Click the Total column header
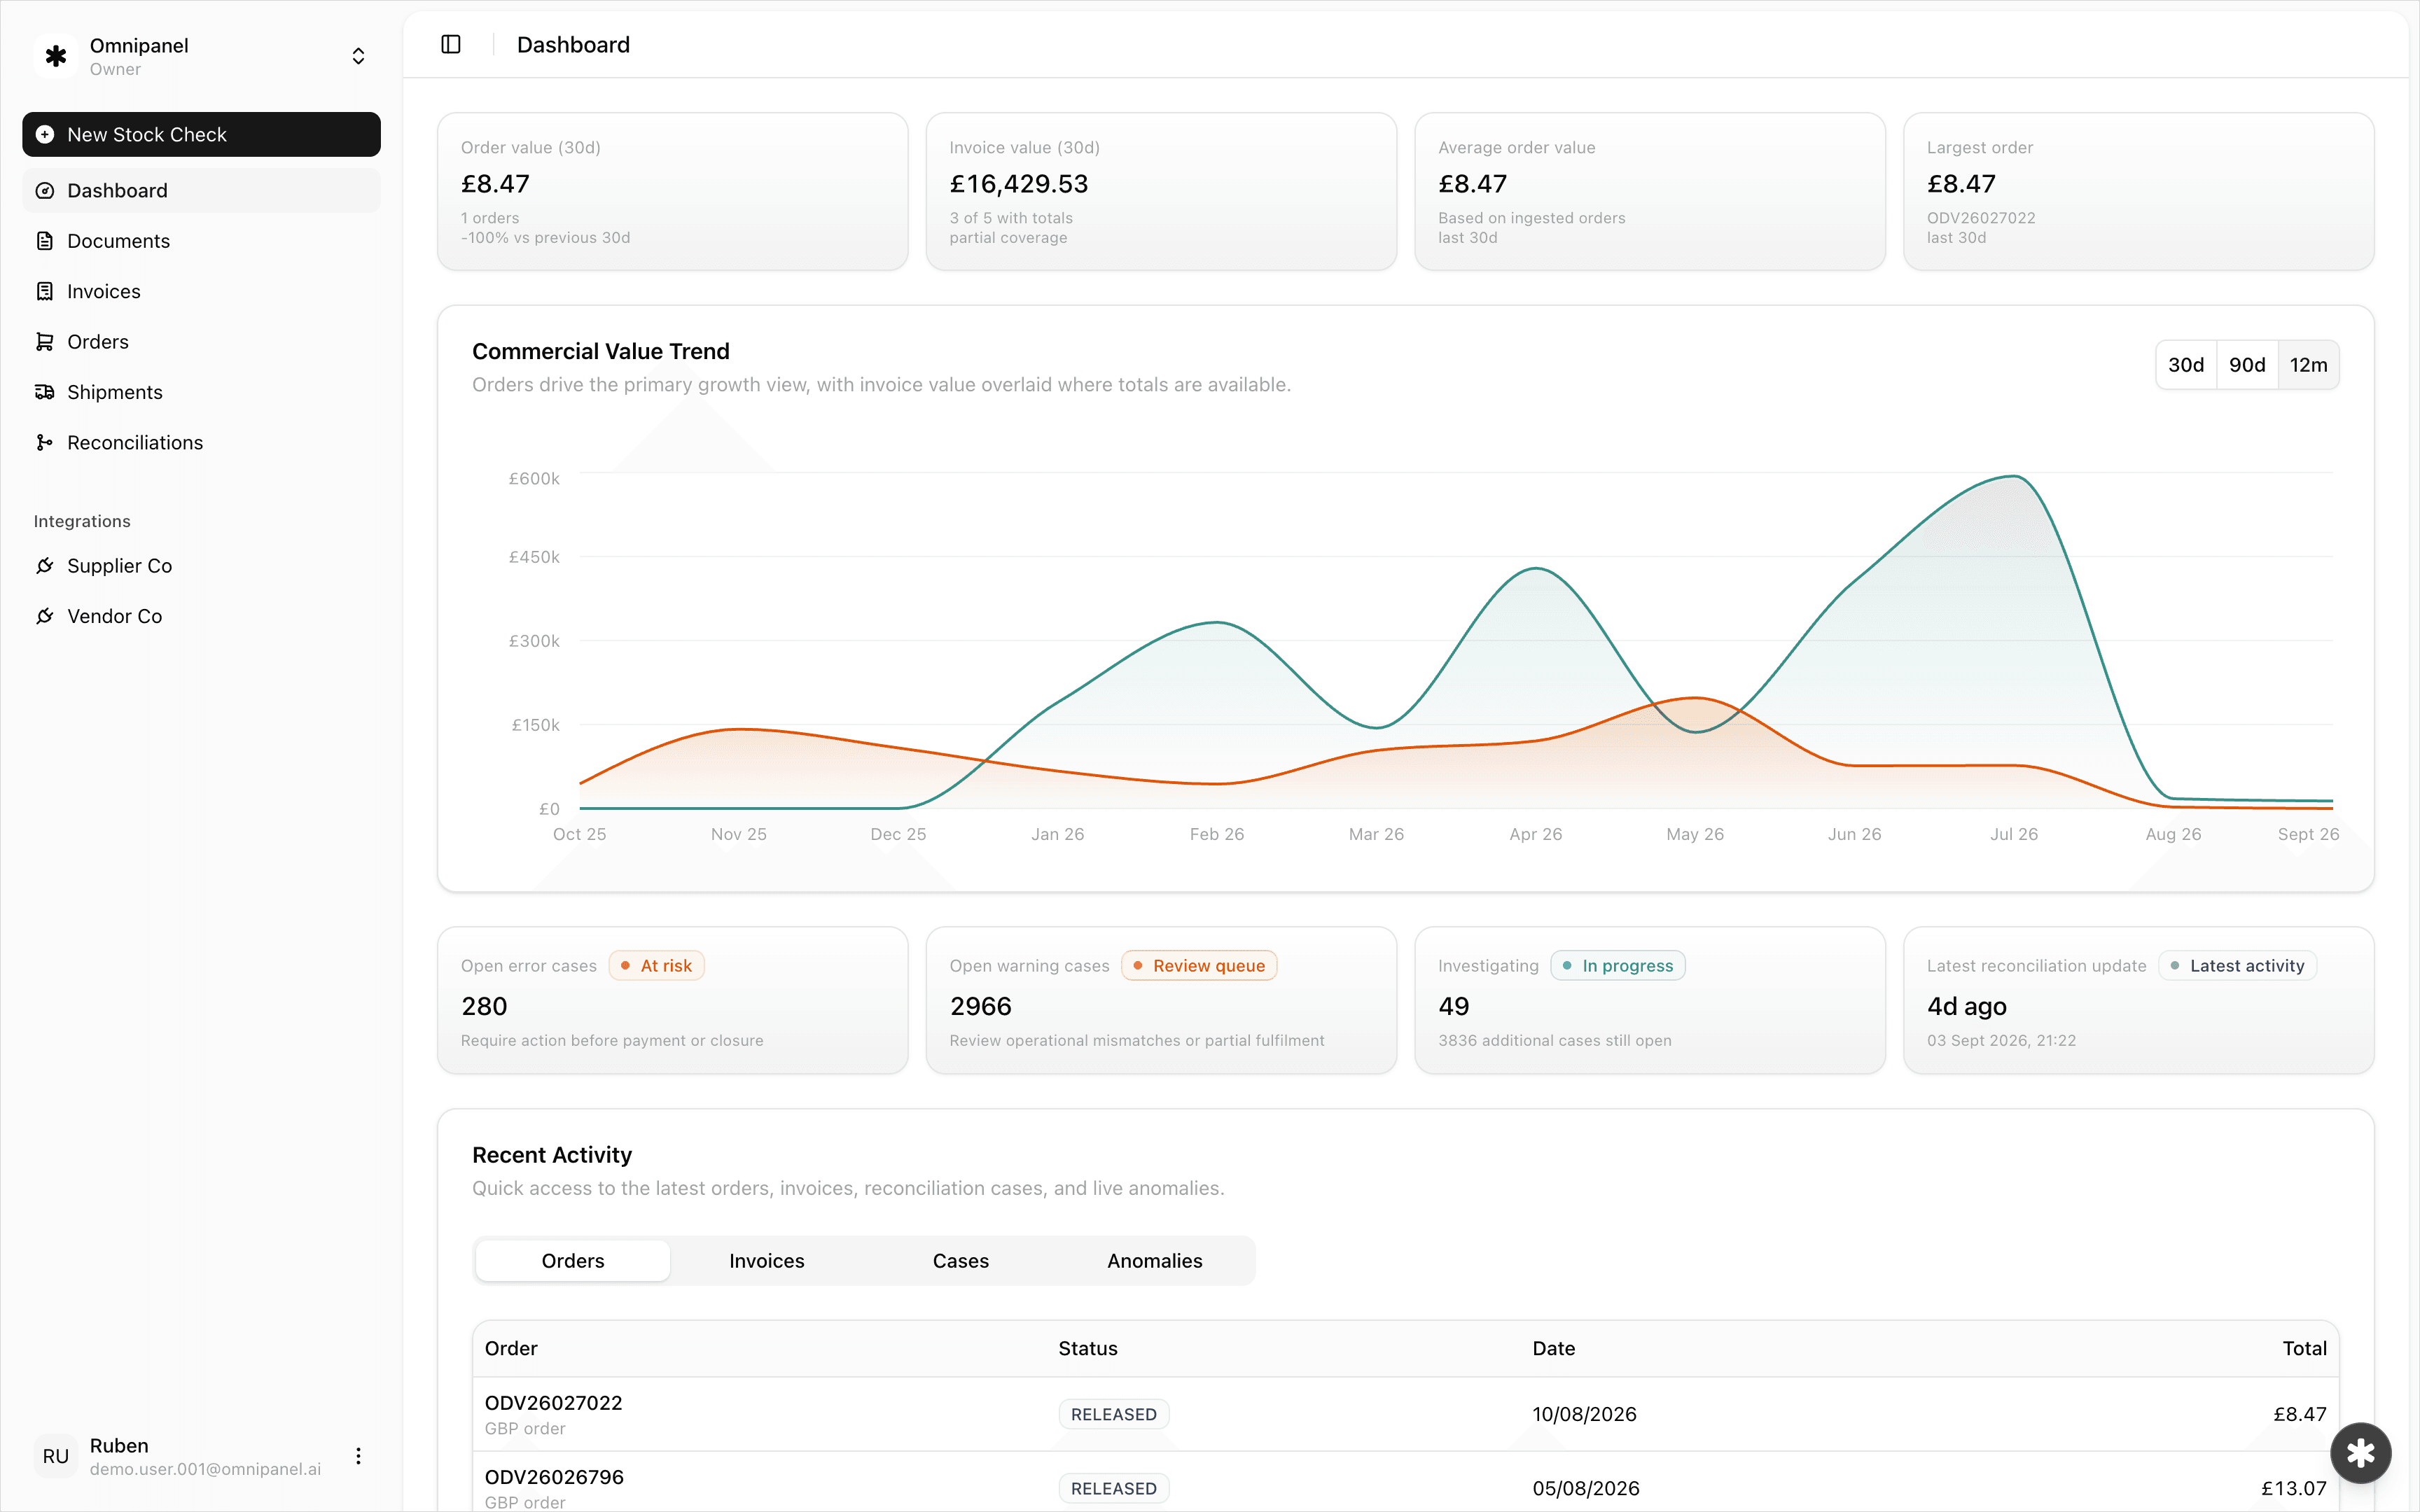The image size is (2420, 1512). 2304,1348
